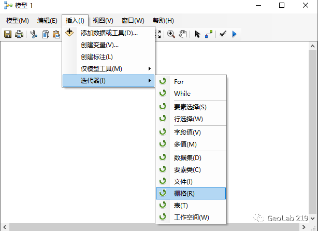
Task: Click vertical scrollbar up arrow
Action: click(312, 46)
